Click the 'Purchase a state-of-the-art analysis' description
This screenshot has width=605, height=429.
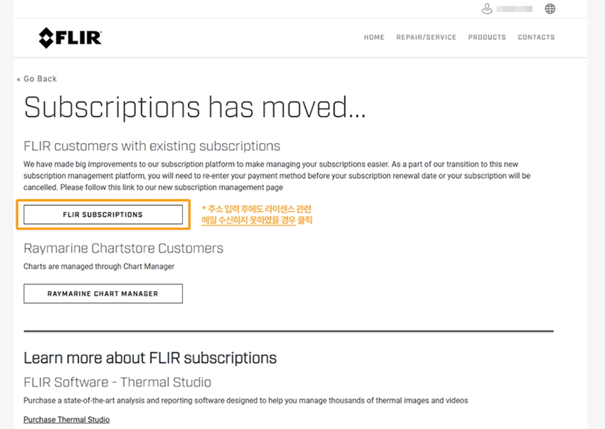(x=246, y=401)
